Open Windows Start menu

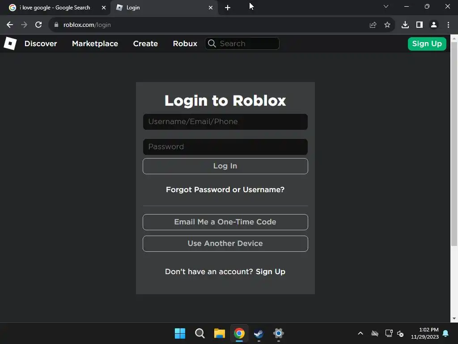click(x=180, y=333)
